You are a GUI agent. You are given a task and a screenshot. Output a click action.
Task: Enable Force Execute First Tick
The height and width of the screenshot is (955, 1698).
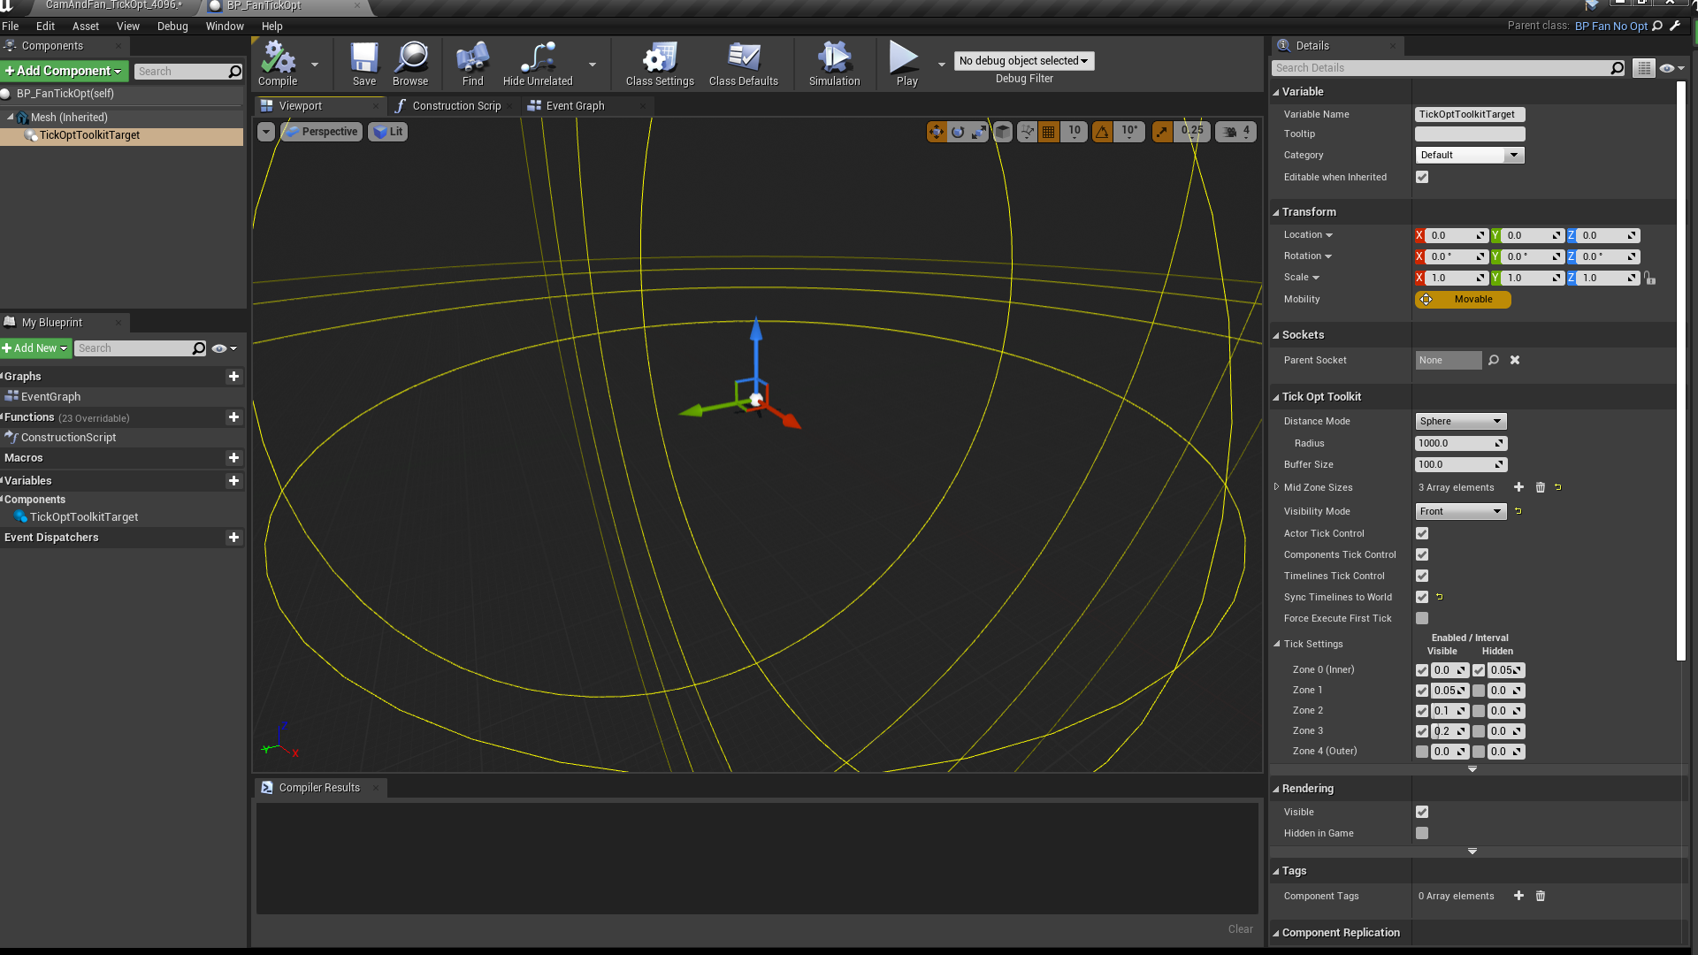click(x=1421, y=618)
